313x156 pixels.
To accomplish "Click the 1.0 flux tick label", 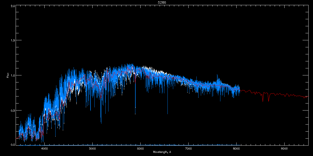I will 12,75.
